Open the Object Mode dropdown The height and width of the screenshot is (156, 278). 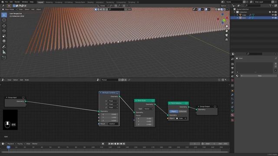[10, 10]
